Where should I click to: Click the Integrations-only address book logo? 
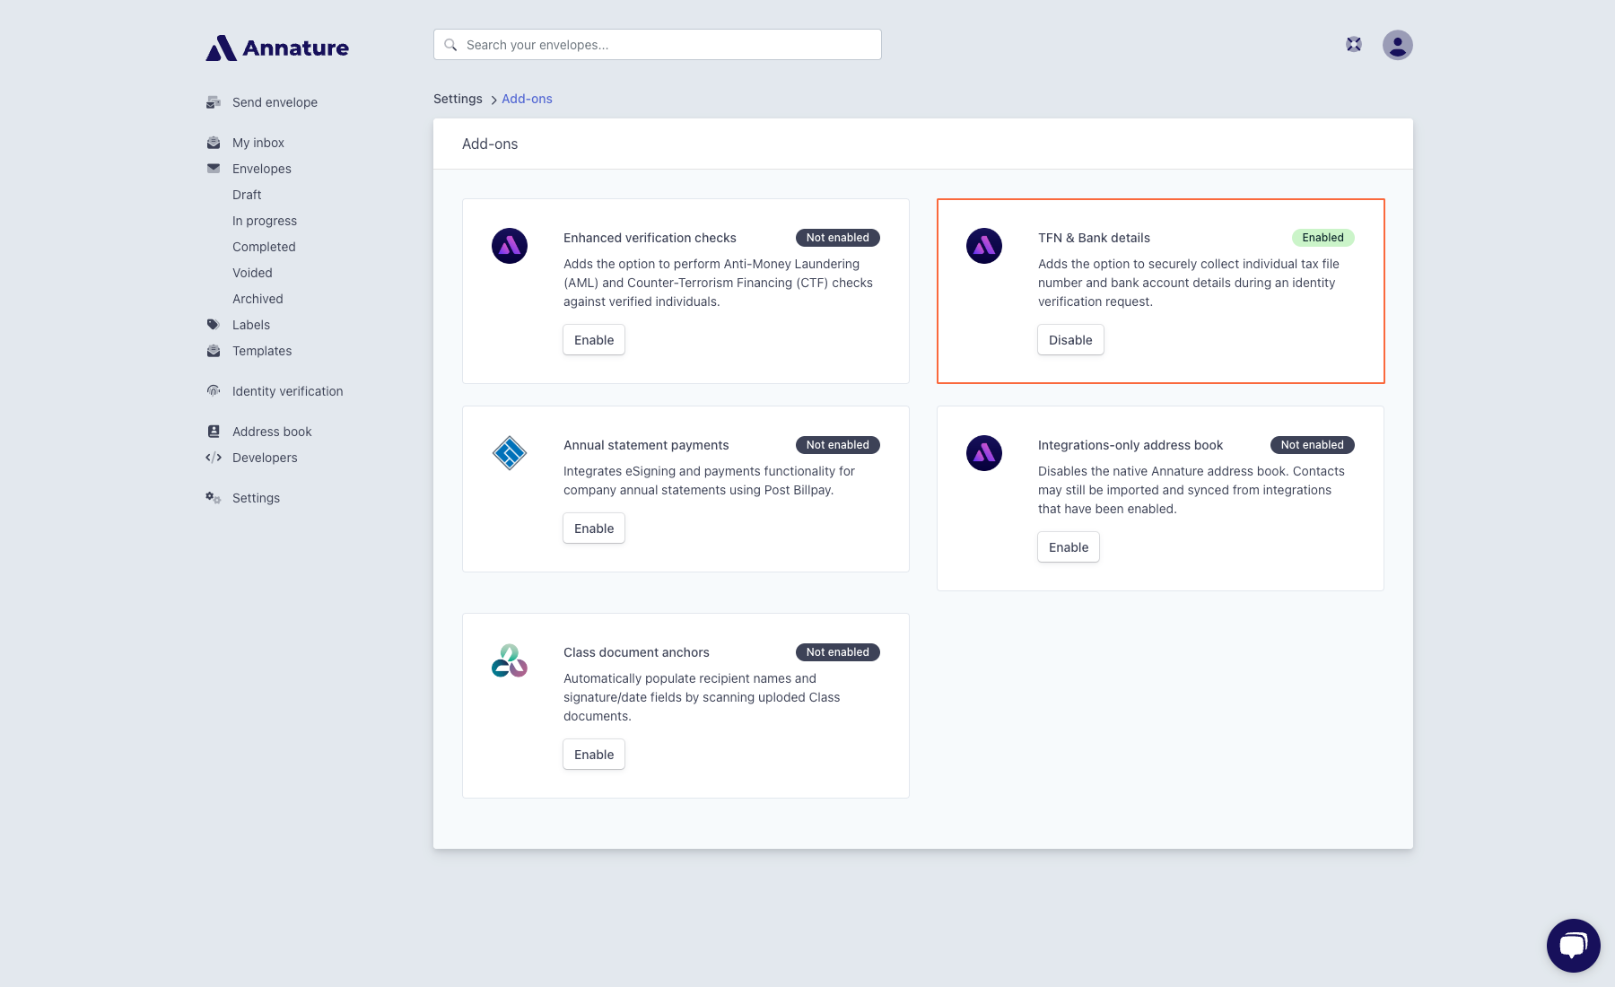coord(984,453)
